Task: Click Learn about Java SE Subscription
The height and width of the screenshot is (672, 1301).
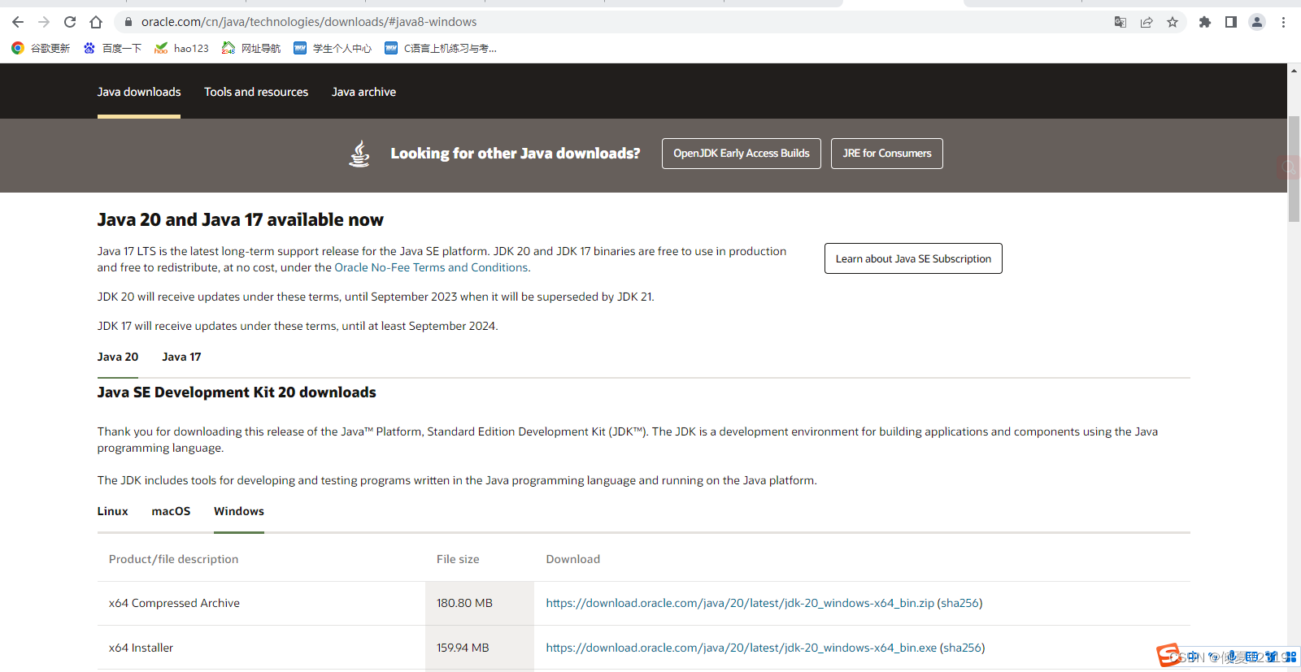Action: (x=913, y=258)
